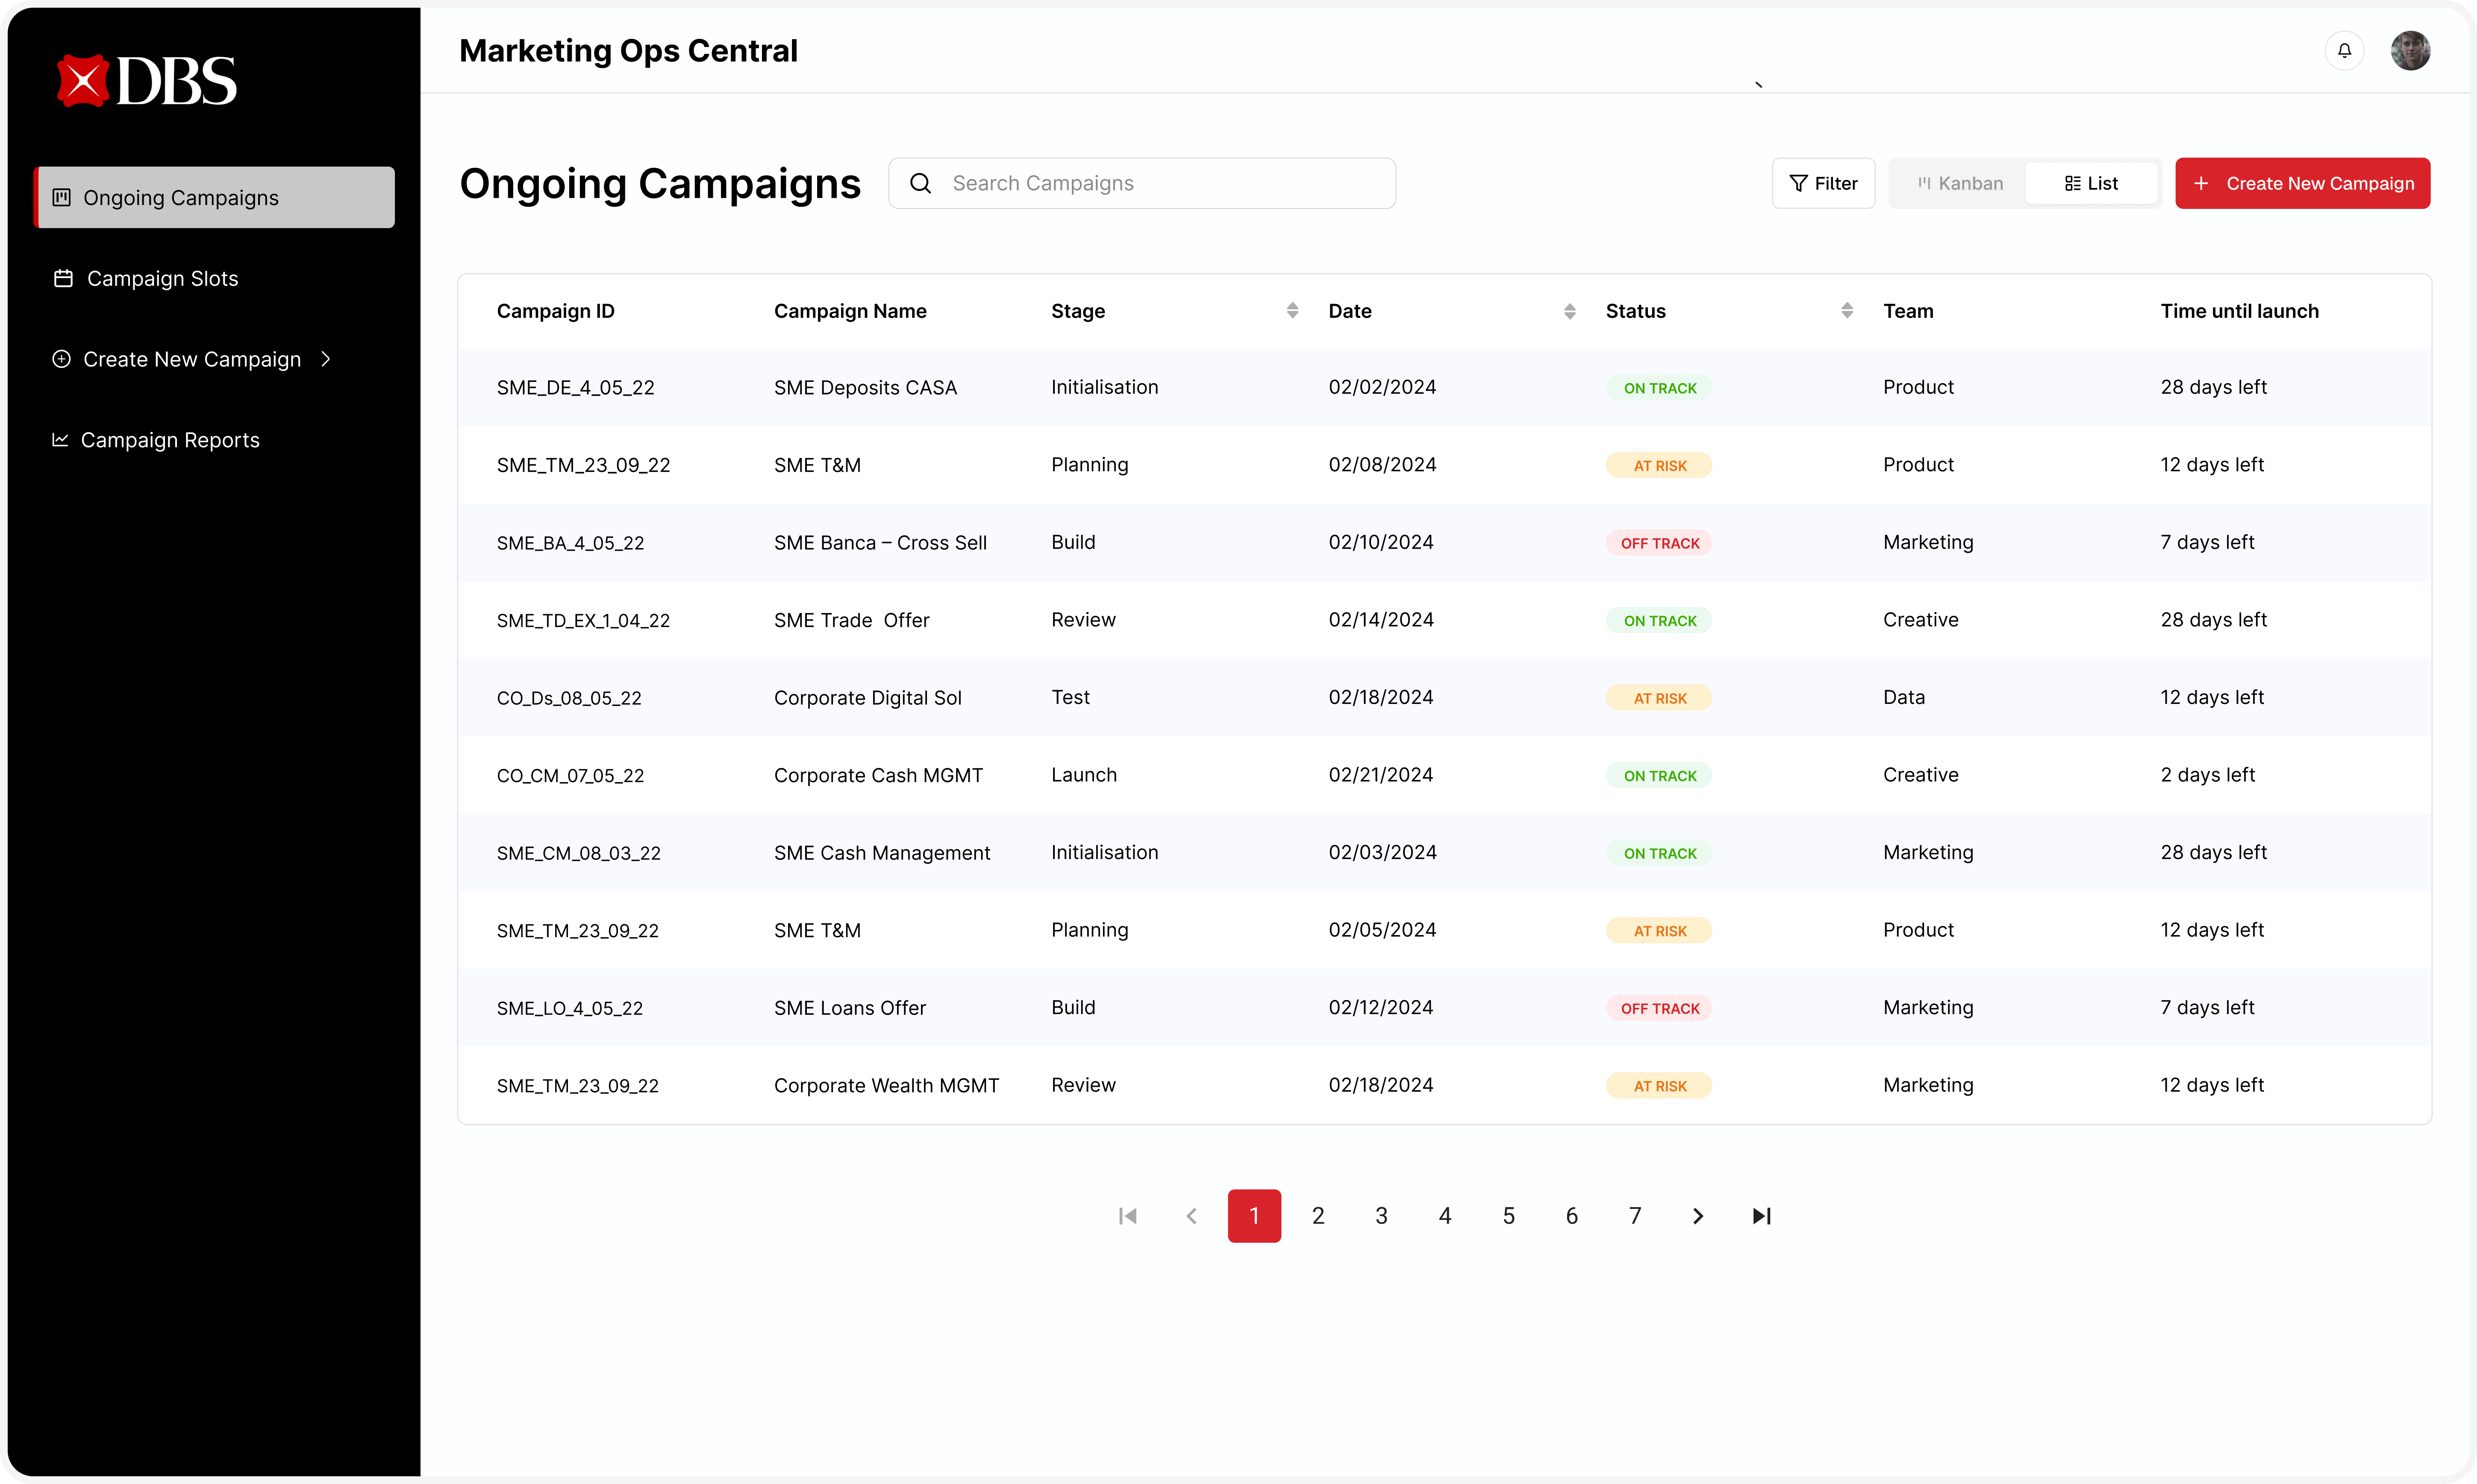Click OFF TRACK badge for SME Banca
Viewport: 2477px width, 1484px height.
[x=1659, y=543]
